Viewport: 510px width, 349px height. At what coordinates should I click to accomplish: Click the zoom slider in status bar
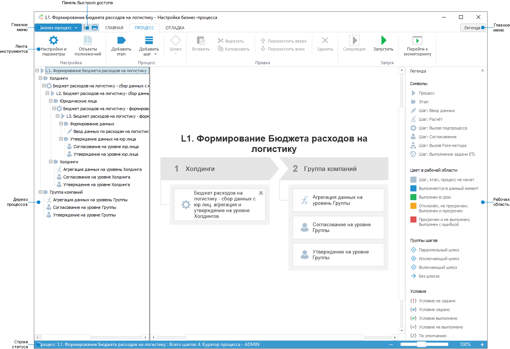tap(421, 344)
